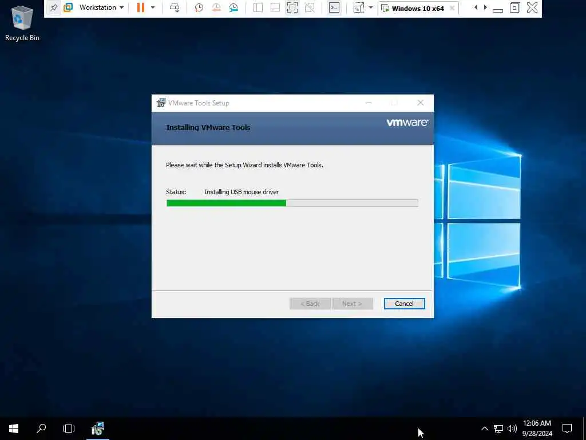The image size is (586, 440).
Task: Open Windows taskbar search
Action: click(41, 429)
